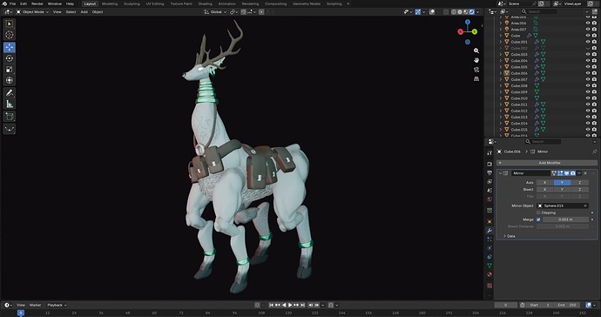Set the Merge distance 0.001 m field

click(565, 219)
